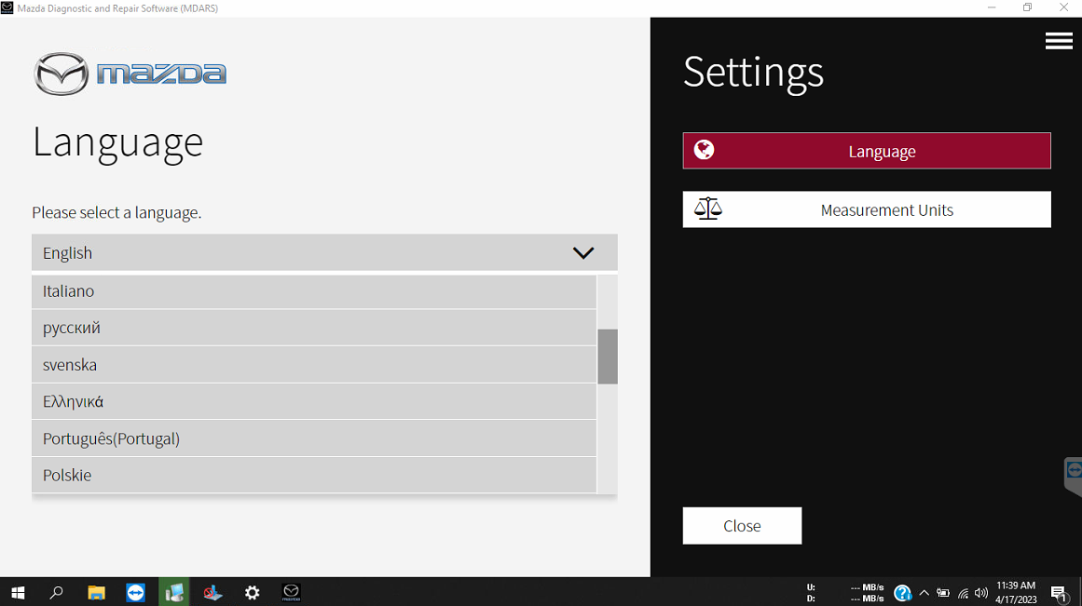Screen dimensions: 1082x606
Task: Open the hamburger menu in Settings panel
Action: (x=1059, y=41)
